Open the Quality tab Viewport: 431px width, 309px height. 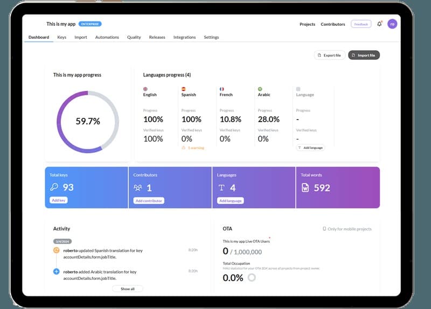[x=134, y=37]
